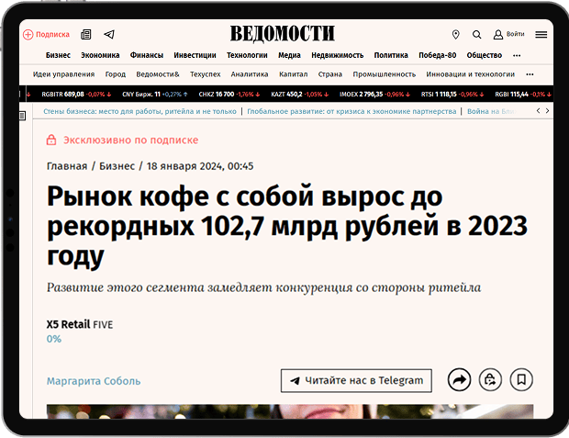Screen dimensions: 569x438
Task: Go to Техуспех subsection
Action: [x=206, y=74]
